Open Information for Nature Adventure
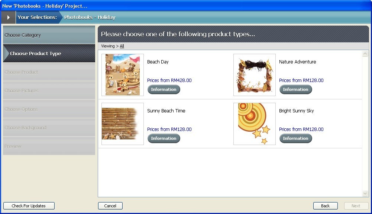This screenshot has width=372, height=214. click(295, 89)
